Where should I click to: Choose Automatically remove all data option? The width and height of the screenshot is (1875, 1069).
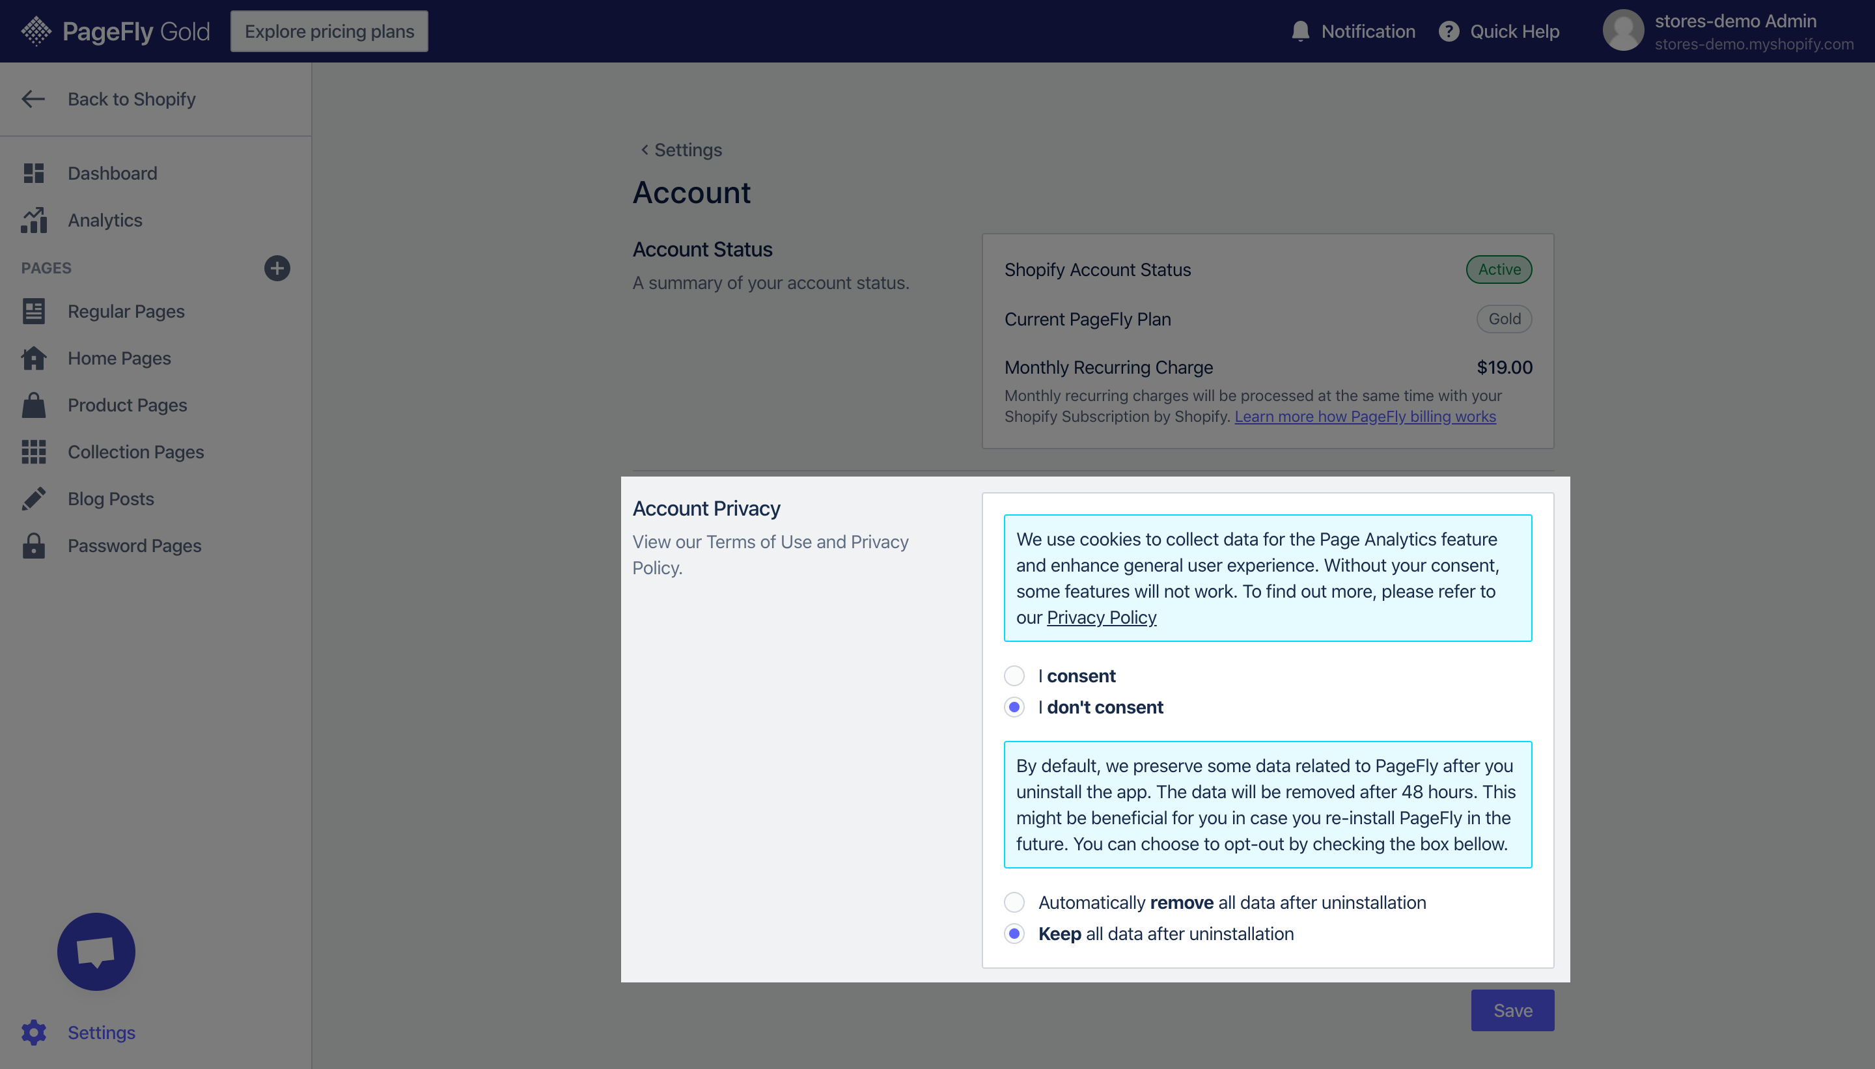pos(1014,902)
